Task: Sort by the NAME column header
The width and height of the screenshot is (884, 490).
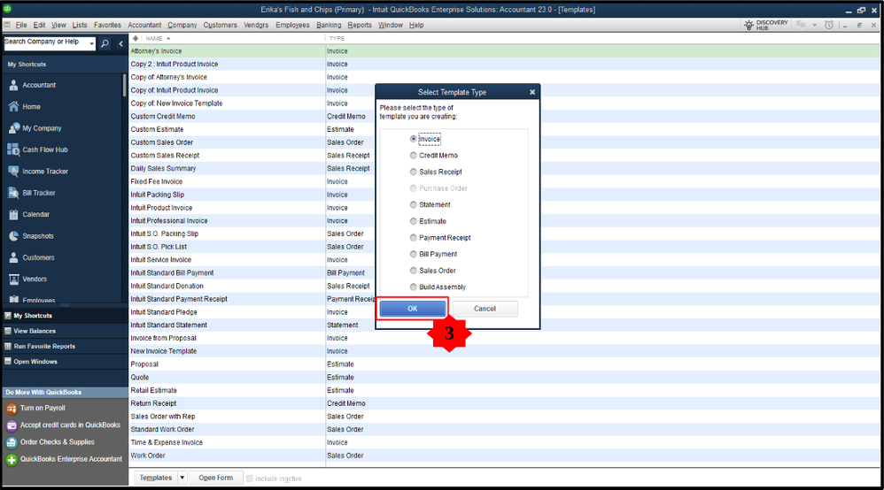Action: (x=154, y=38)
